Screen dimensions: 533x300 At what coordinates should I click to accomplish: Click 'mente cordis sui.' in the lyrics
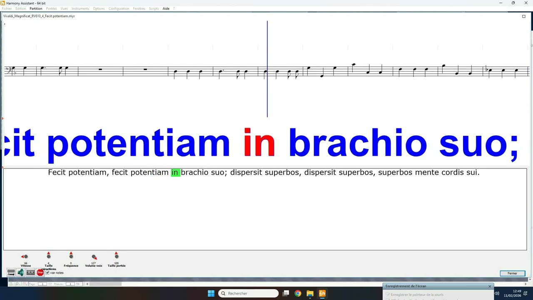pyautogui.click(x=447, y=172)
